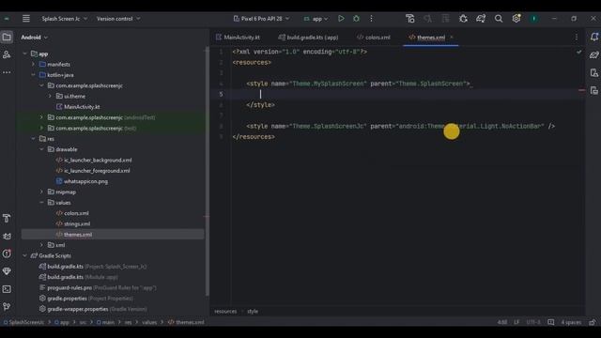The width and height of the screenshot is (601, 338).
Task: Open Build tool window hammer icon
Action: (x=7, y=219)
